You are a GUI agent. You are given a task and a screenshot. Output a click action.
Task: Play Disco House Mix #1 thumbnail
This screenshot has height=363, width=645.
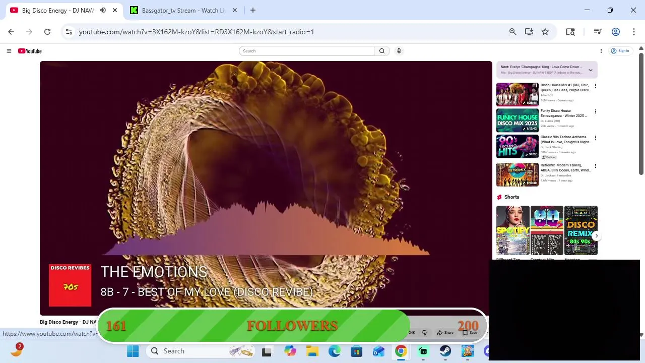tap(517, 94)
